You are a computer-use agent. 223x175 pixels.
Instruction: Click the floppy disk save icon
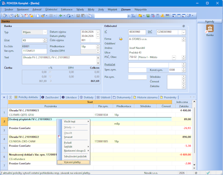pyautogui.click(x=78, y=16)
